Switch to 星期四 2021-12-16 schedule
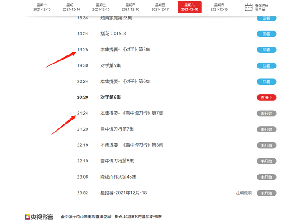287x222 pixels. [x=130, y=7]
